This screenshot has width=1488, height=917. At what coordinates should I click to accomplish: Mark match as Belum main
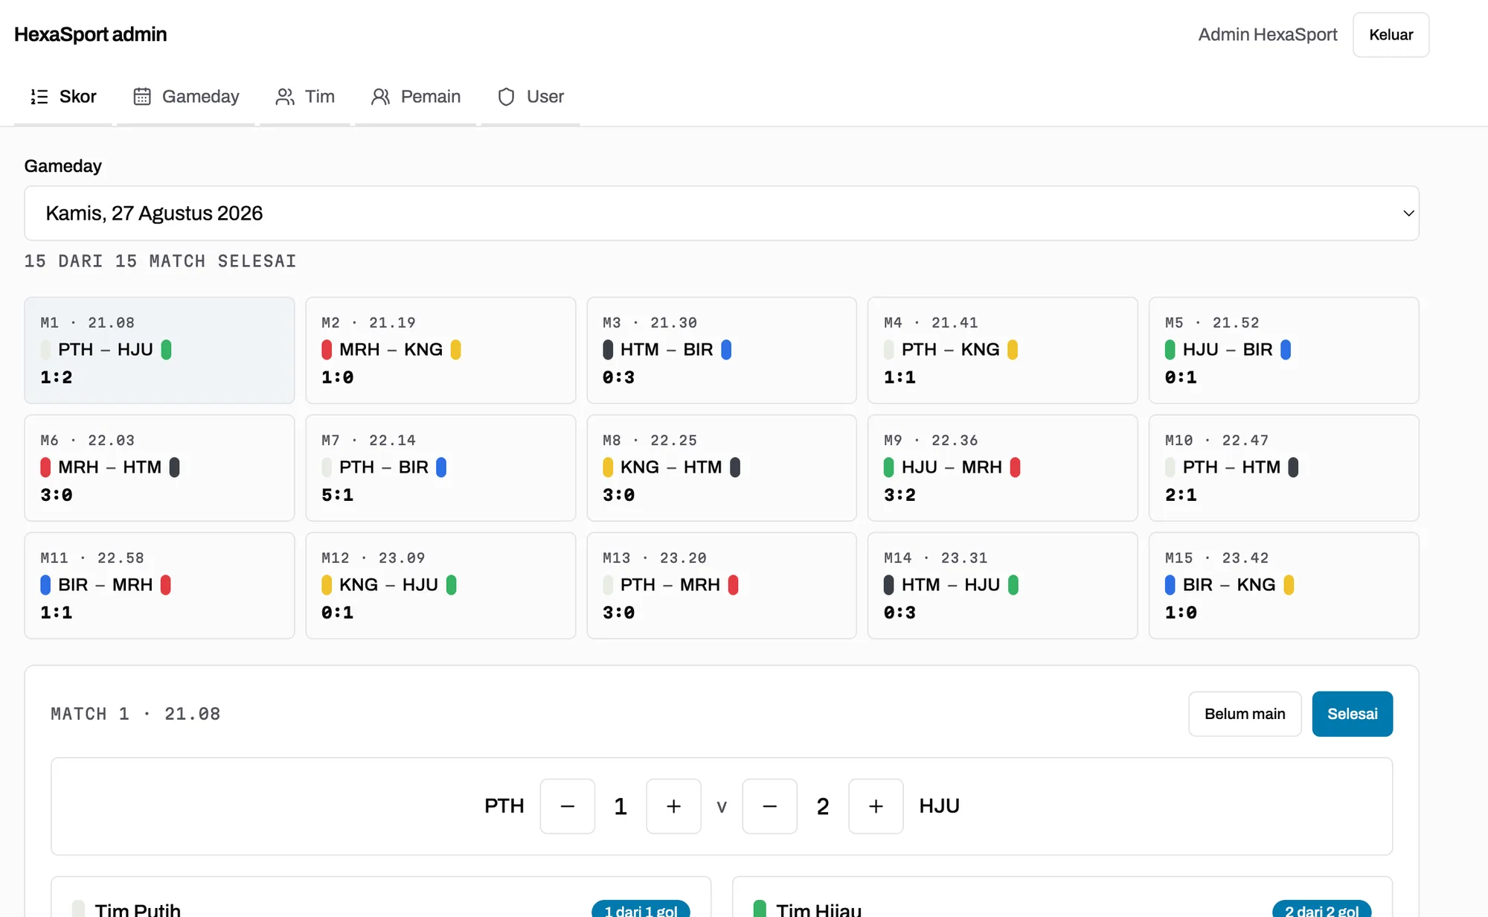tap(1245, 714)
